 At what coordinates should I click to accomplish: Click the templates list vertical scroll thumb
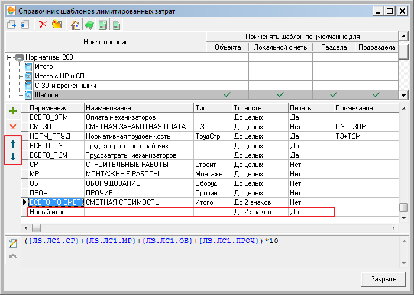click(x=403, y=52)
